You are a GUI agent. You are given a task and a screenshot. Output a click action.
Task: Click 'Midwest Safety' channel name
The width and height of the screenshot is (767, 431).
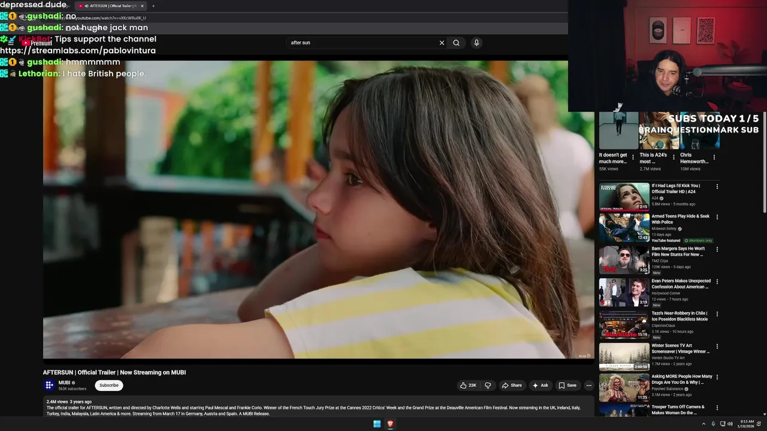[x=664, y=229]
